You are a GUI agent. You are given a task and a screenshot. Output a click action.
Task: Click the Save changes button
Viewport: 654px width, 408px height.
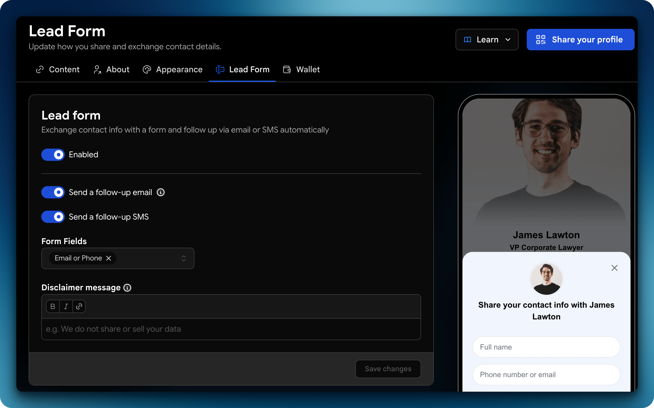tap(388, 369)
